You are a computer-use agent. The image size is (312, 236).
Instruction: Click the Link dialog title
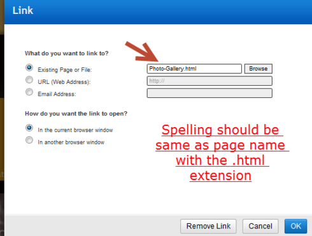[x=23, y=10]
